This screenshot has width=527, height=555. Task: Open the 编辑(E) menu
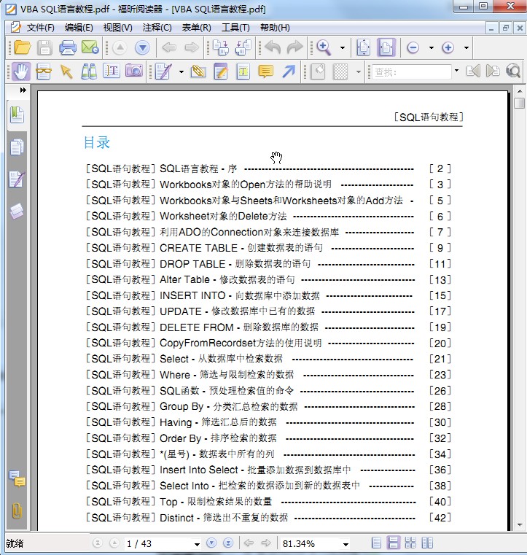coord(79,27)
